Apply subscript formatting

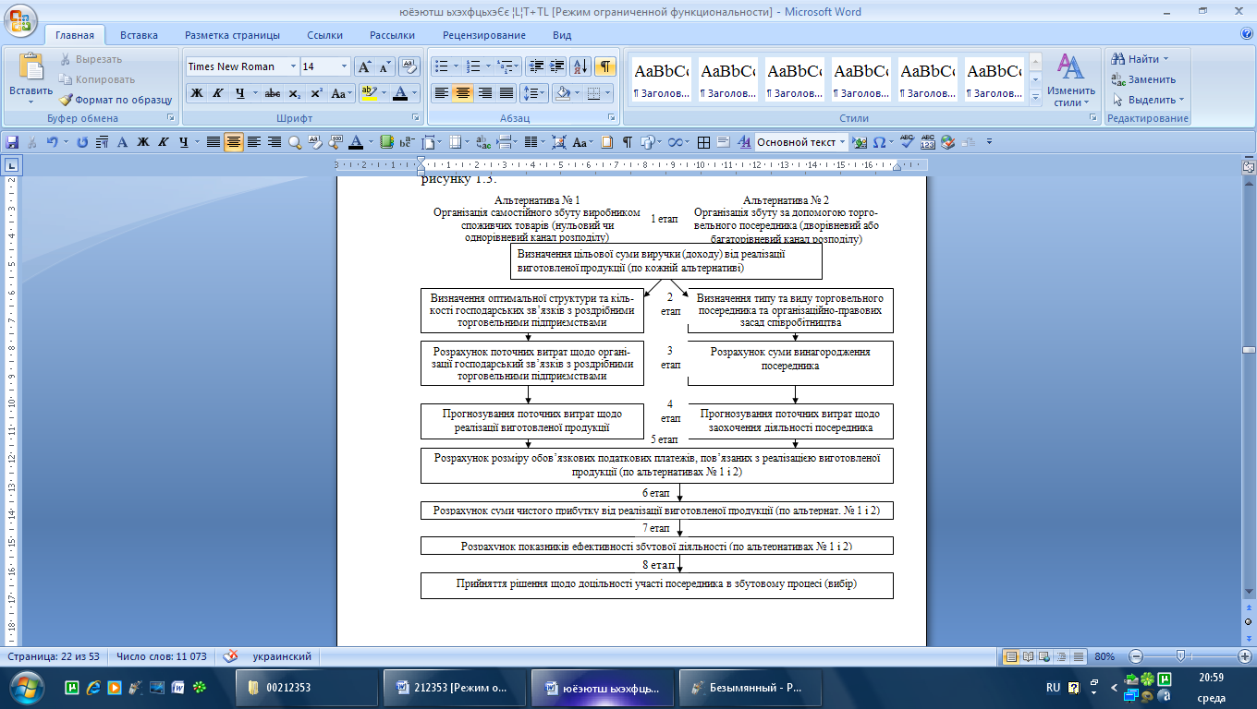pyautogui.click(x=294, y=93)
